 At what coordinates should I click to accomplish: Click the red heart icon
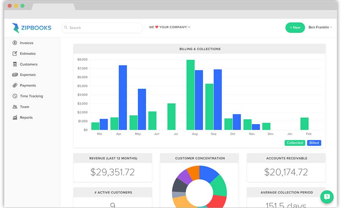pyautogui.click(x=156, y=27)
